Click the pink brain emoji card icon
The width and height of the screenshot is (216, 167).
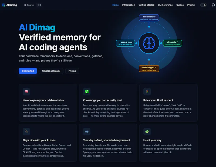click(26, 91)
